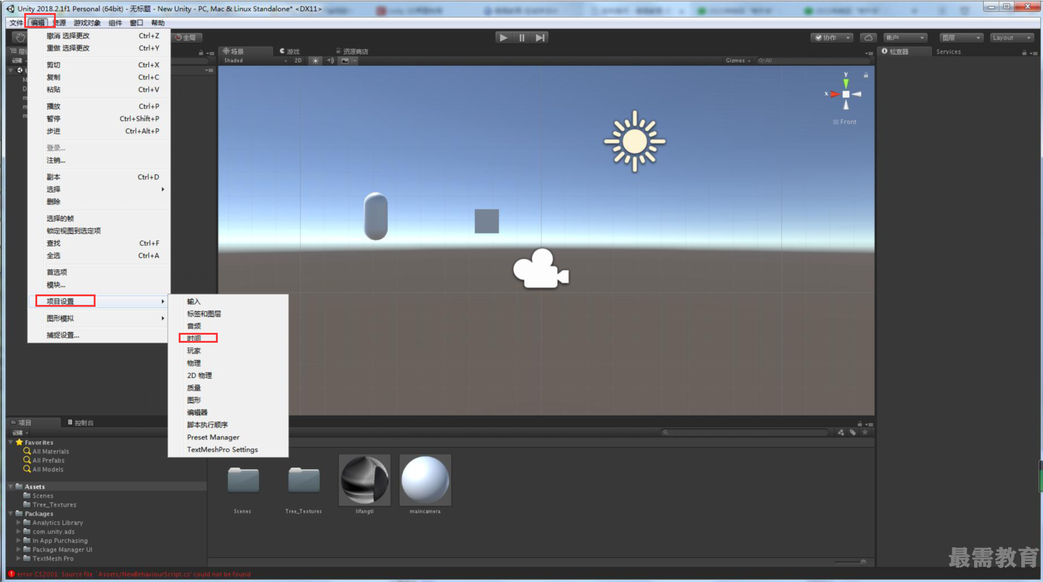
Task: Choose TextMeshPro Settings in submenu
Action: click(228, 450)
